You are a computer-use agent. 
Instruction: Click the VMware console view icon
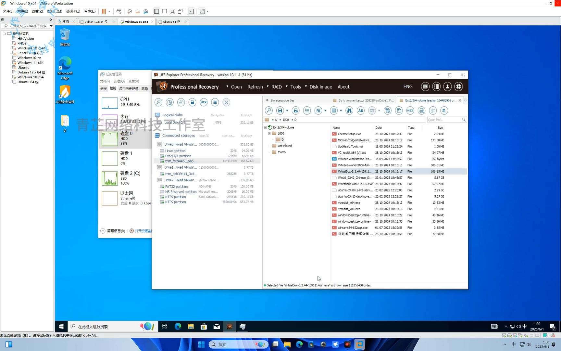point(191,11)
